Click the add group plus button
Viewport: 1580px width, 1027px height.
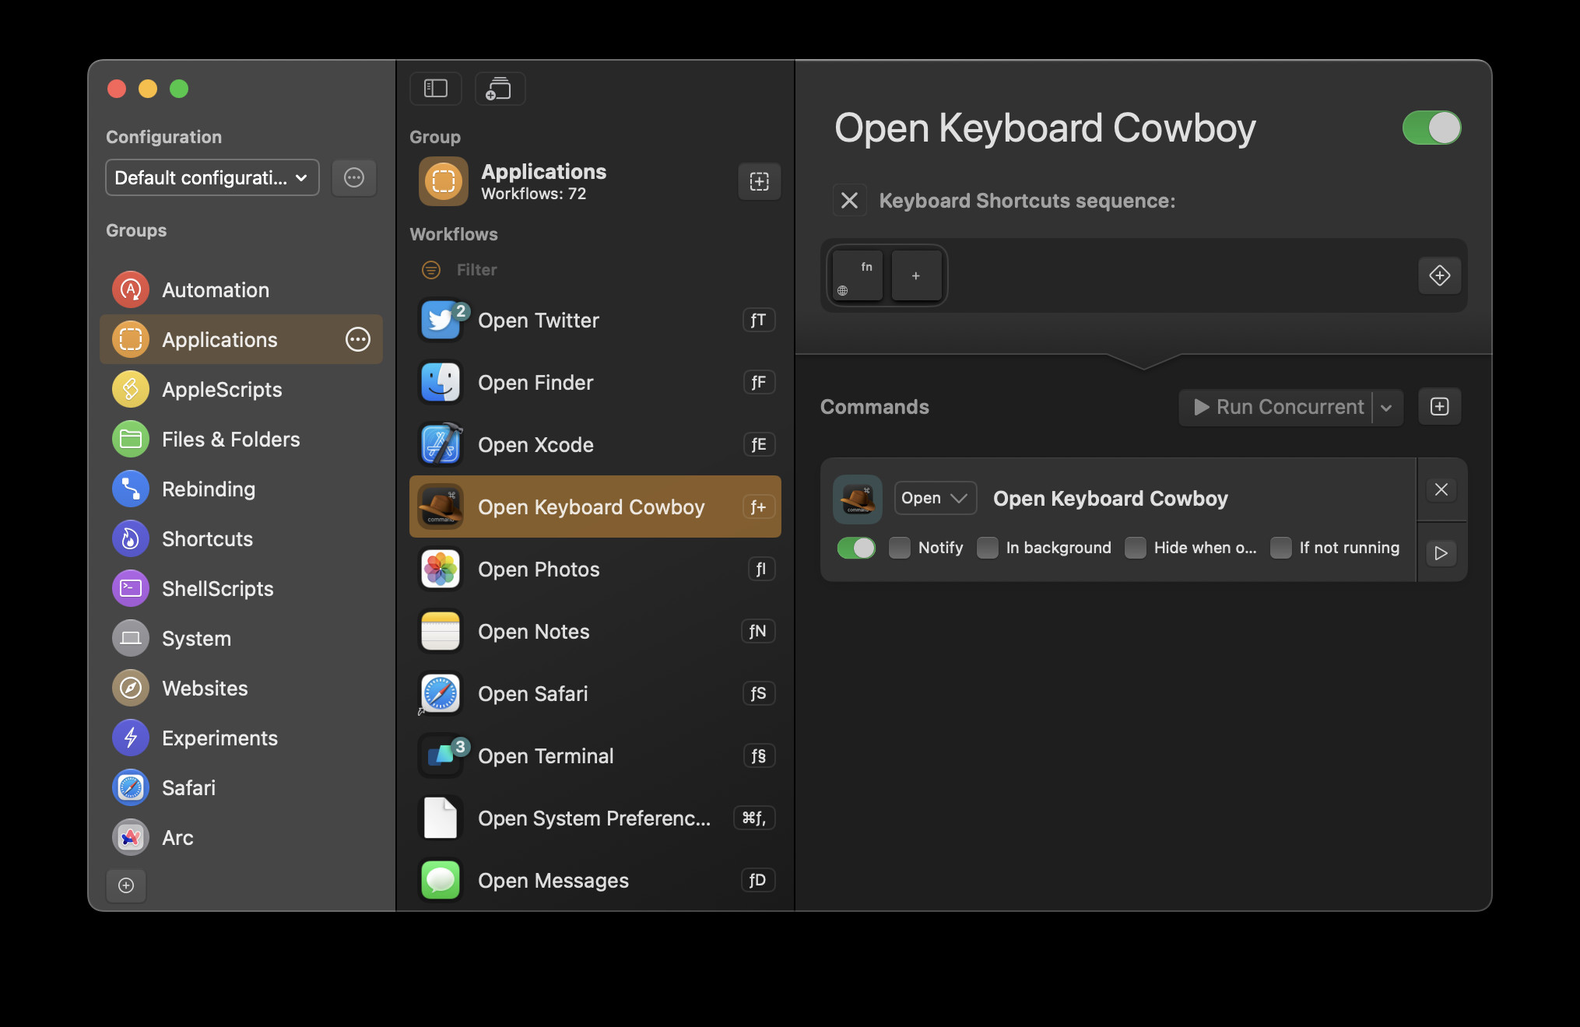[x=126, y=885]
